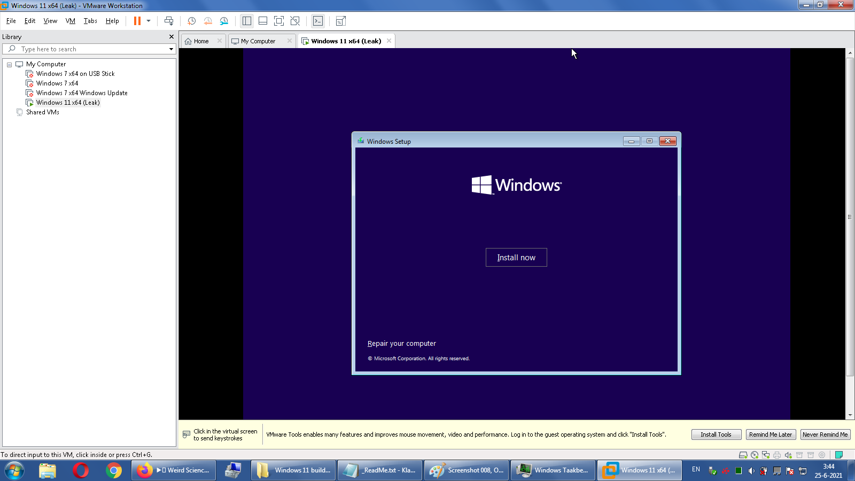Click the network adapter status icon
The width and height of the screenshot is (855, 481).
point(766,455)
